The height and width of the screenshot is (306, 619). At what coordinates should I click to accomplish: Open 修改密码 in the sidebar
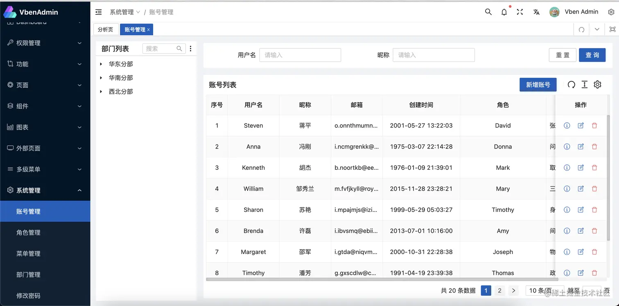45,295
